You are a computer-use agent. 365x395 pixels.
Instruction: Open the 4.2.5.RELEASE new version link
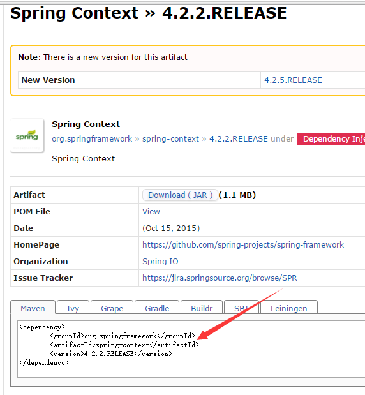293,80
